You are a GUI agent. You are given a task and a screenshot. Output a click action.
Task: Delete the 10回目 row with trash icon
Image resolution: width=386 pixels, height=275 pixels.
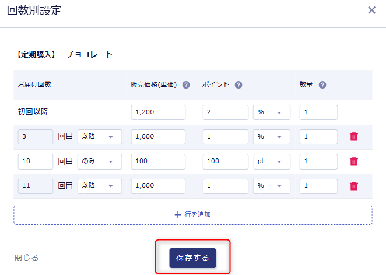click(353, 161)
